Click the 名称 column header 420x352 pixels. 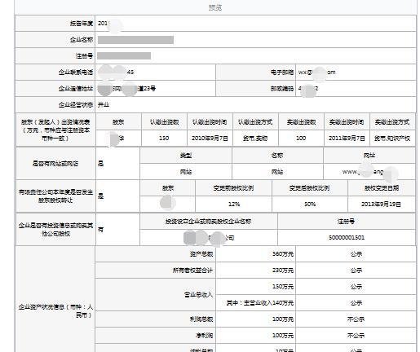[277, 156]
